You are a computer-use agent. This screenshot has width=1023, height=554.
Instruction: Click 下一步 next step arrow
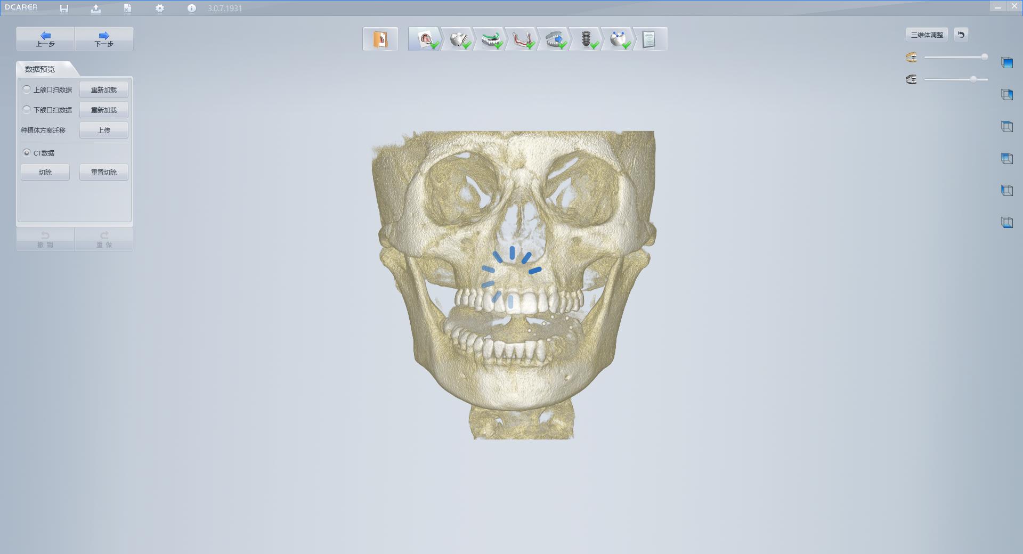(x=104, y=39)
